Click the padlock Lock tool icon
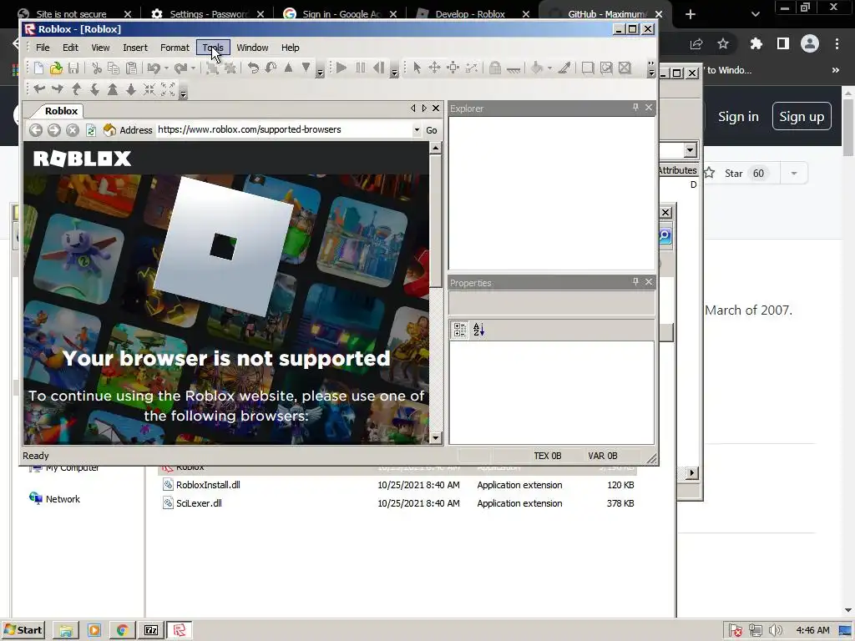 [495, 68]
